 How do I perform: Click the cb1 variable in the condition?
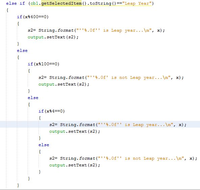[x=34, y=3]
